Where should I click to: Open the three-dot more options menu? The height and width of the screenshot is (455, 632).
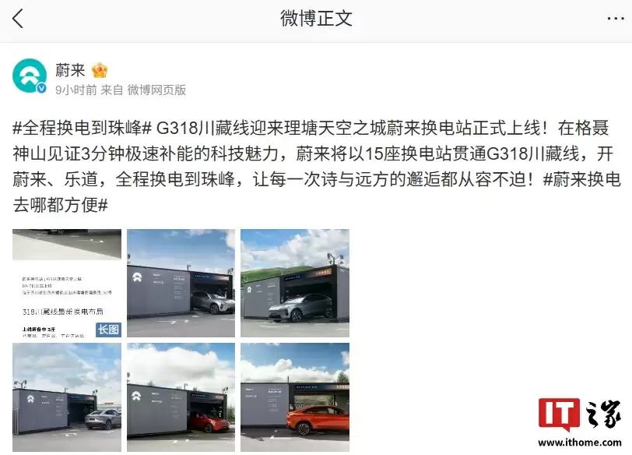616,19
